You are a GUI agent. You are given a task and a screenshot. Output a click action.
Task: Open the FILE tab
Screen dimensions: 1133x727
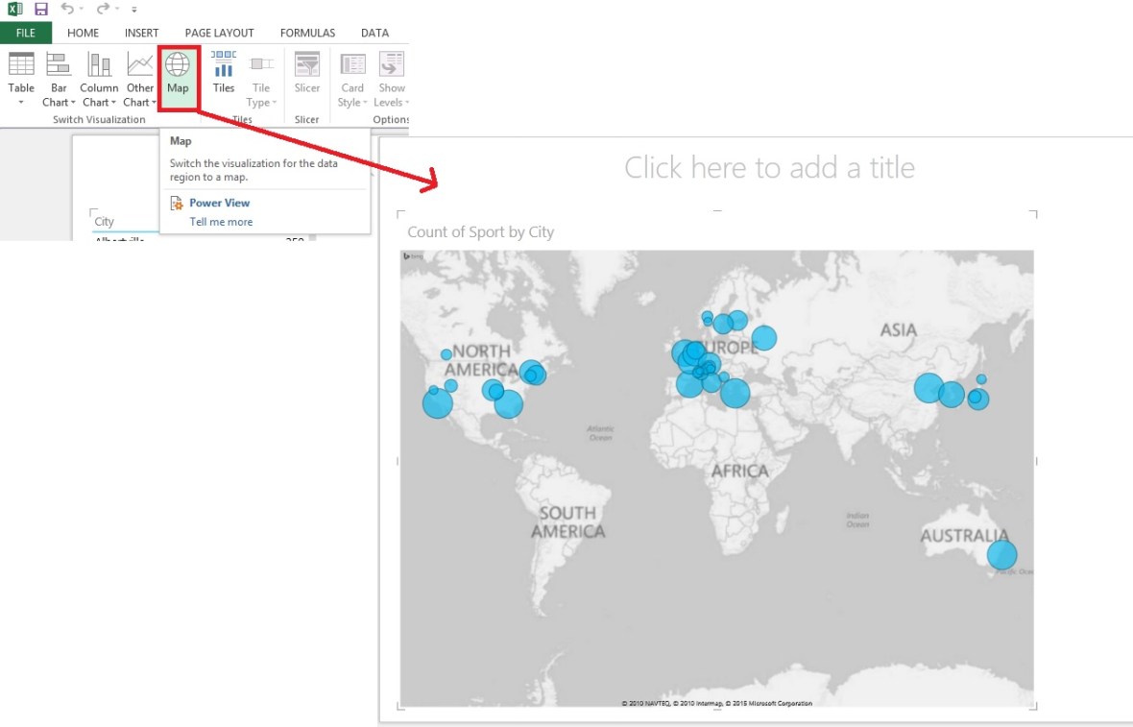pos(25,33)
